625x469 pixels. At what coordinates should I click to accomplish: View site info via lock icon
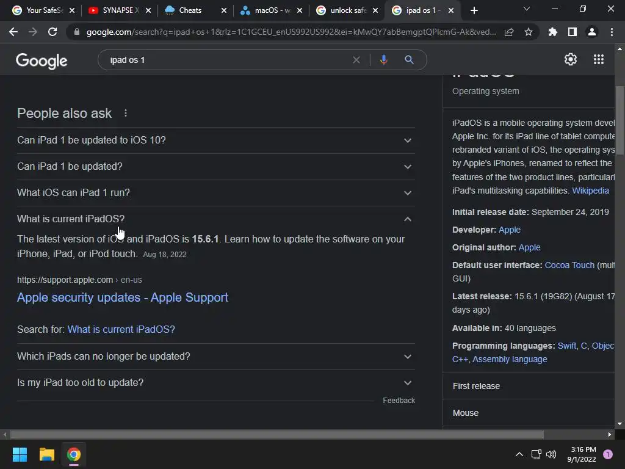[77, 32]
